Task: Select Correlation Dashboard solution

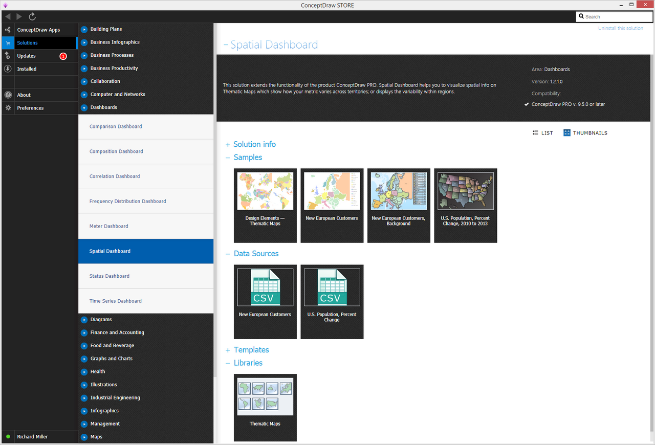Action: [x=146, y=176]
